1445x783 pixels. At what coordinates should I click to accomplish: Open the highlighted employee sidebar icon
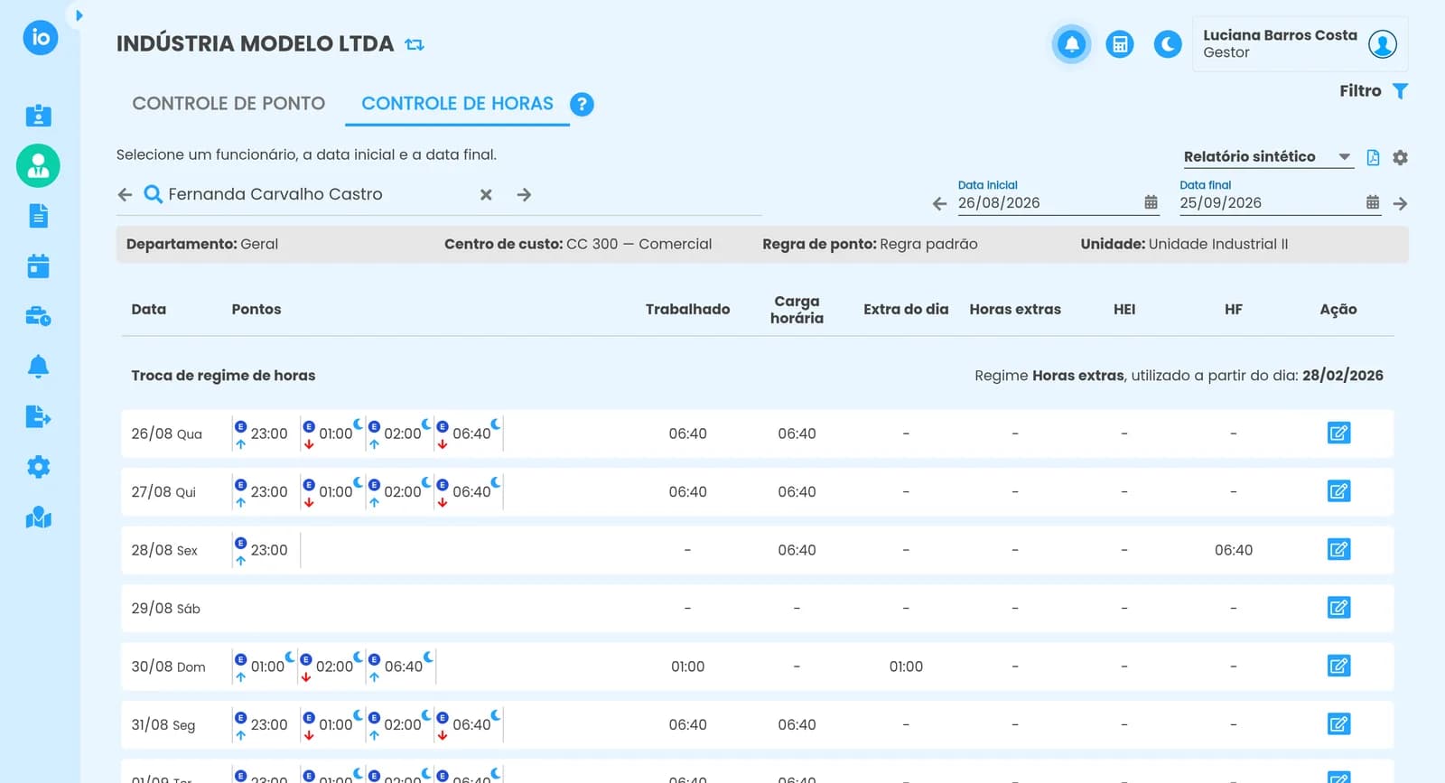click(38, 166)
